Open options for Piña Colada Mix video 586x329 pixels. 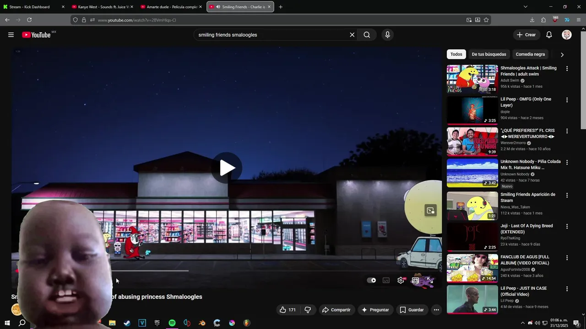[x=567, y=162]
